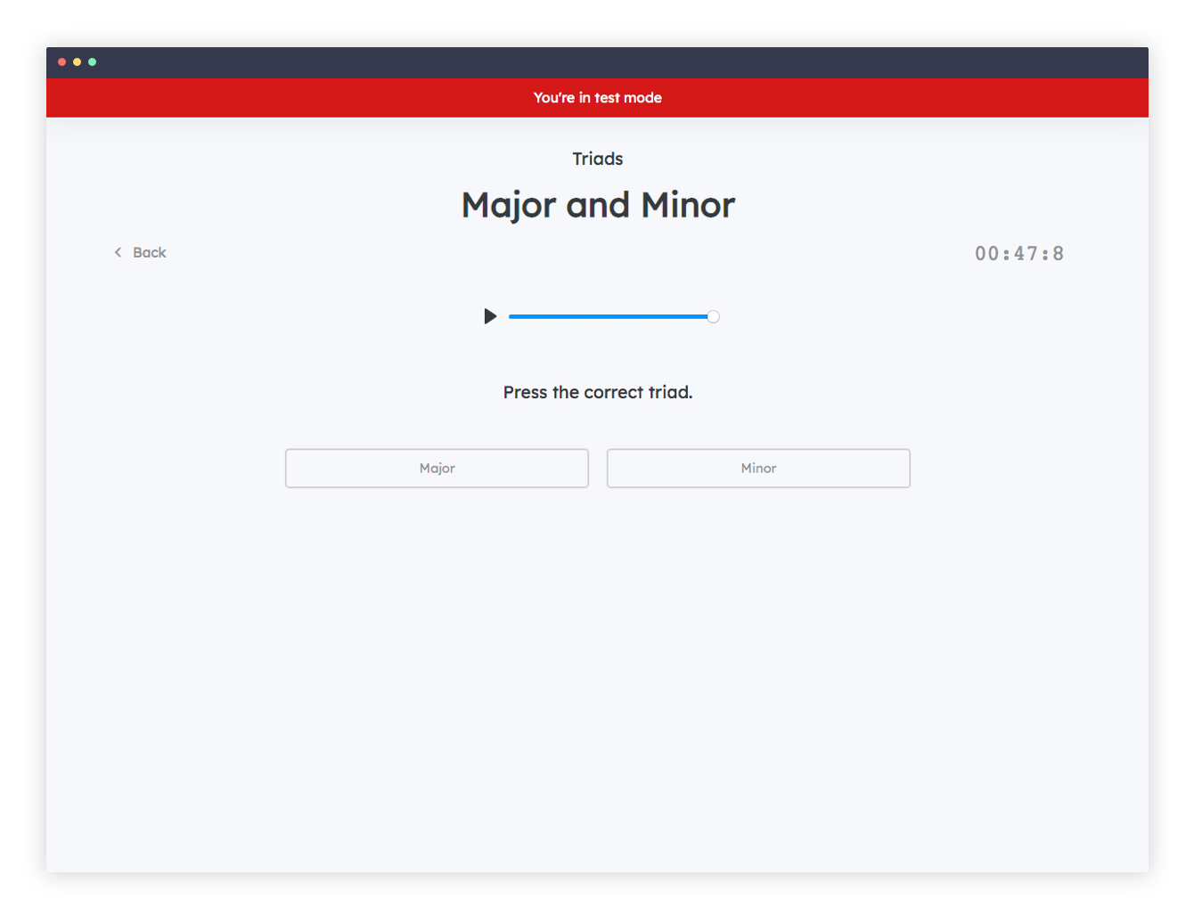Seek to the start of the audio track
The width and height of the screenshot is (1194, 915).
(511, 316)
